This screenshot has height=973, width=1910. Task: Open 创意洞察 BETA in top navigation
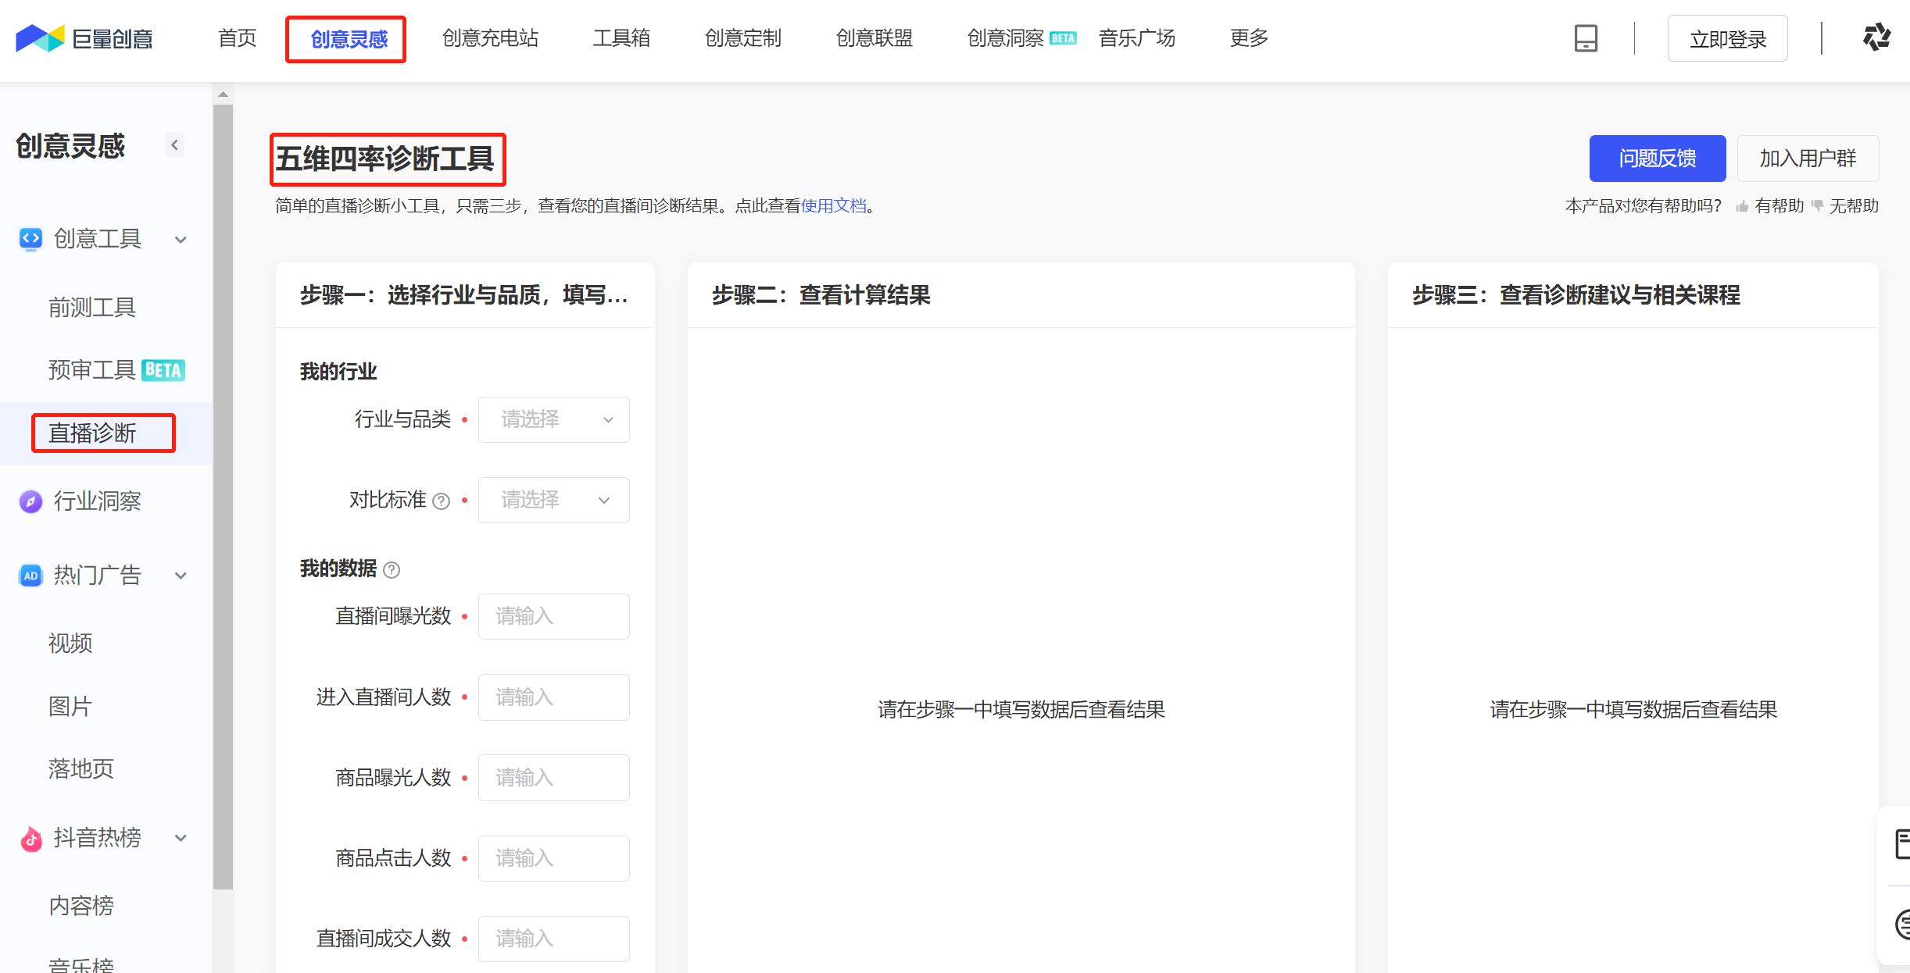tap(1021, 38)
